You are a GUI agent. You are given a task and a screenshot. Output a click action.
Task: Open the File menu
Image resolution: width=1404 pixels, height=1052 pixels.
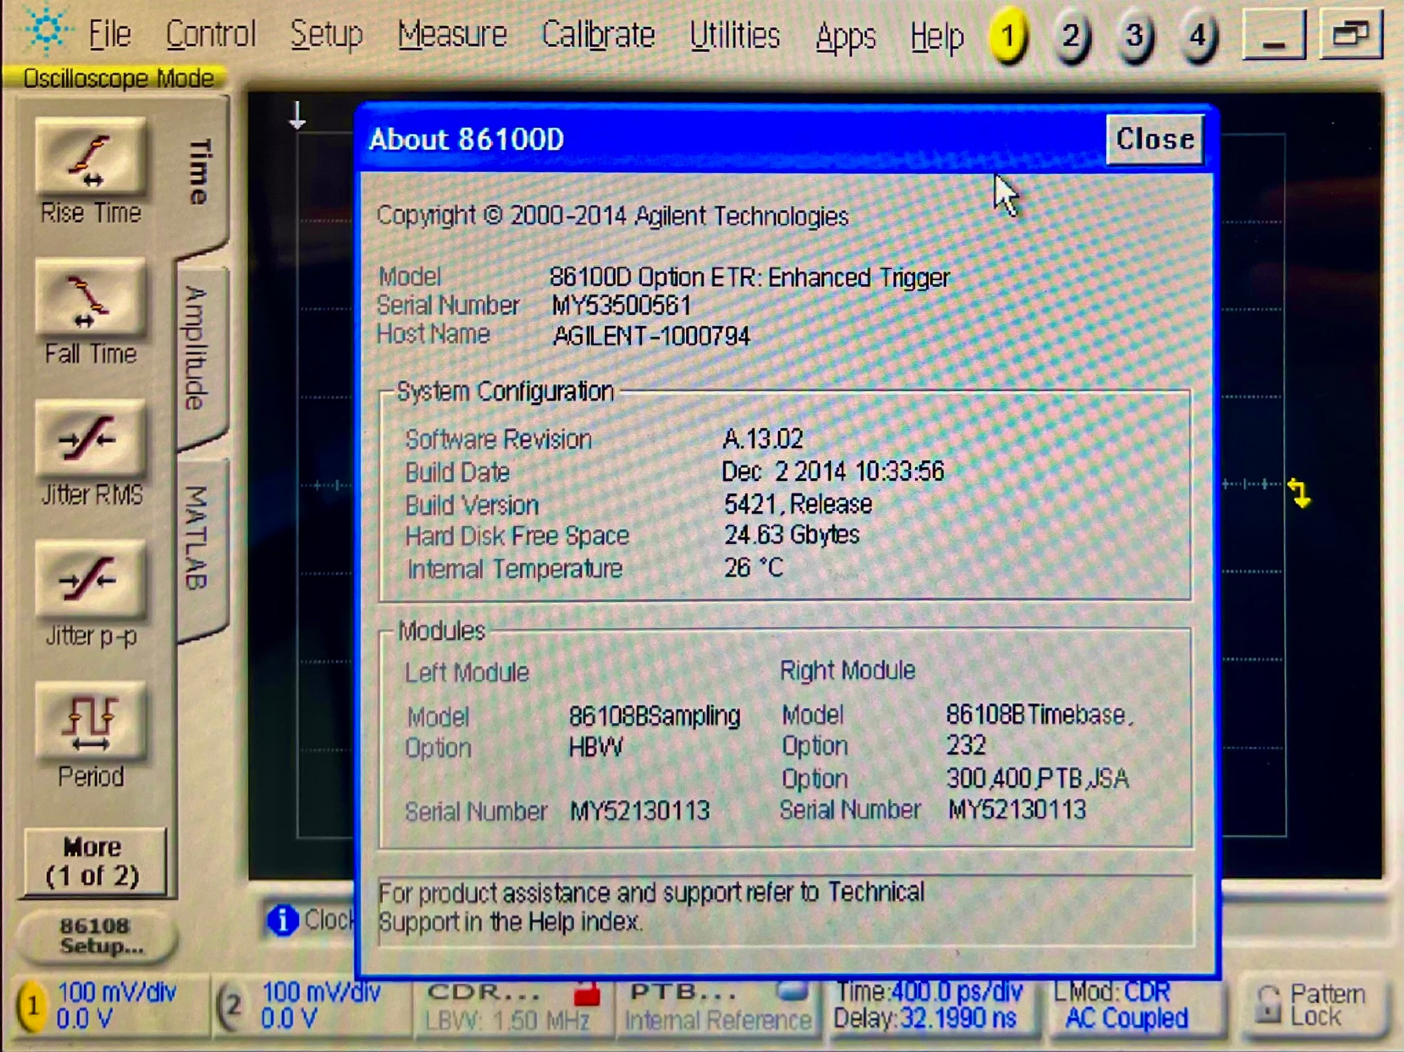109,34
